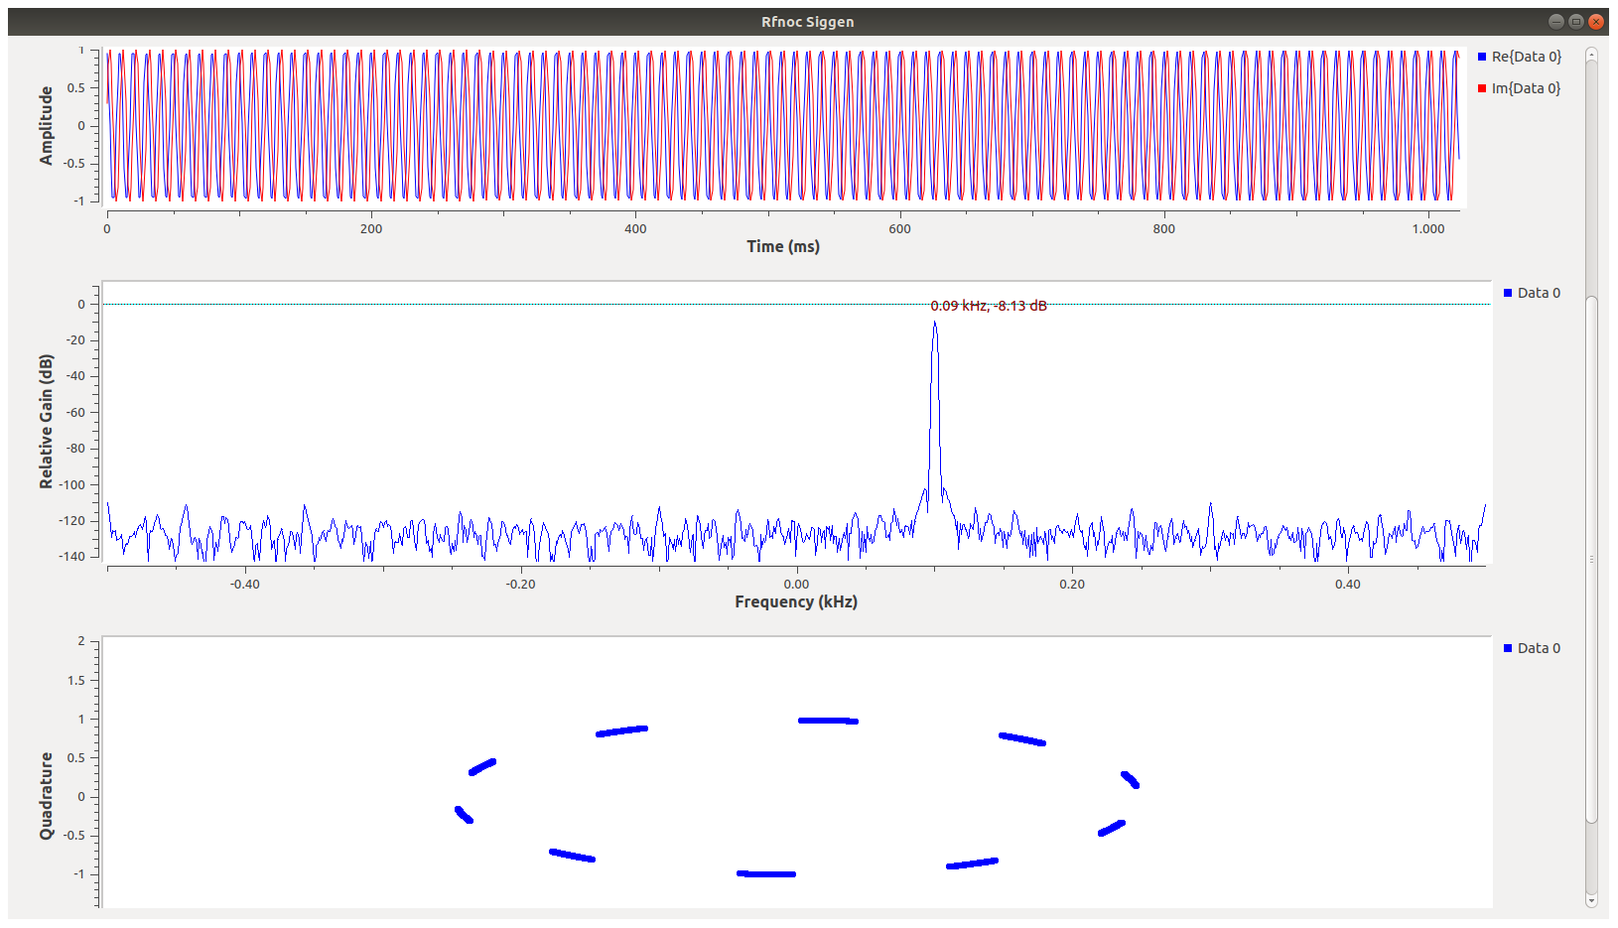Click the scroll-up arrow of vertical scrollbar
Viewport: 1618px width, 928px height.
(1591, 55)
